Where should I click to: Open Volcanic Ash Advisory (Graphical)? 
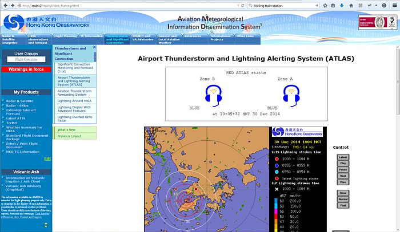tap(23, 188)
